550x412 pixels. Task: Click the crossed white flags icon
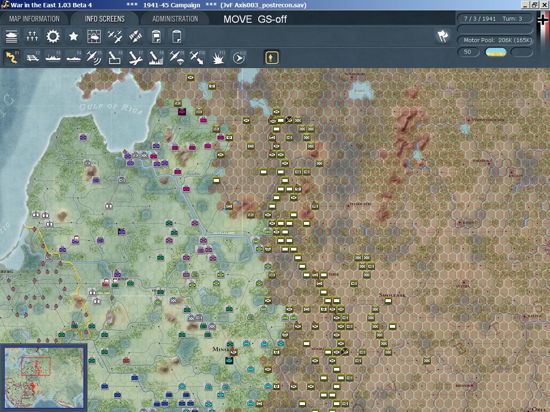(443, 36)
